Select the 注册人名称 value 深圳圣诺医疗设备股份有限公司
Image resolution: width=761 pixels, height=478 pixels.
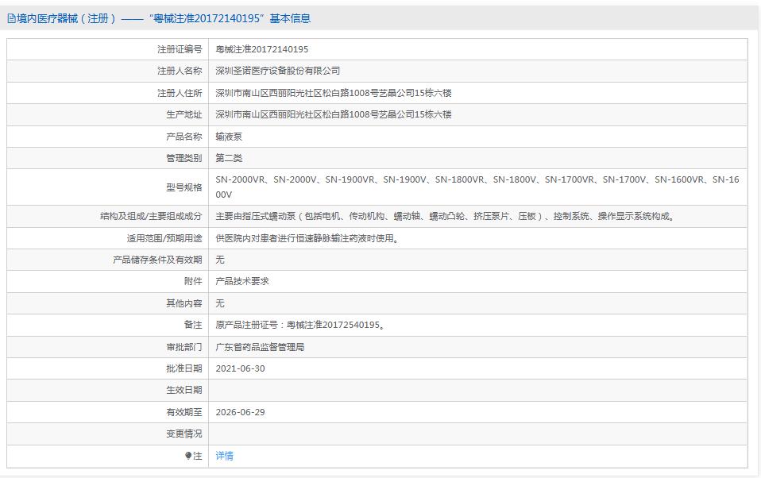[277, 71]
